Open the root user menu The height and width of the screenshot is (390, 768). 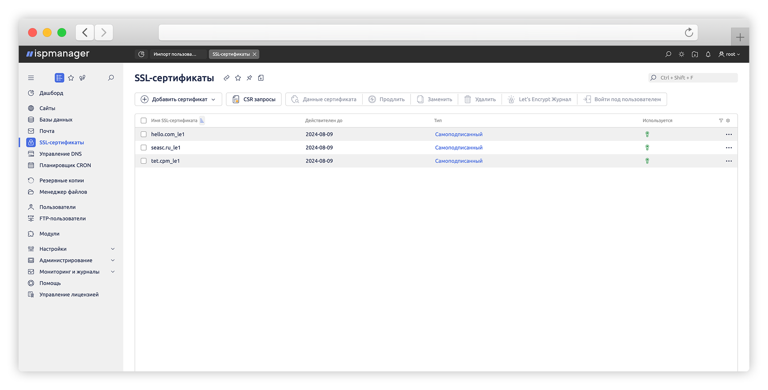click(729, 54)
